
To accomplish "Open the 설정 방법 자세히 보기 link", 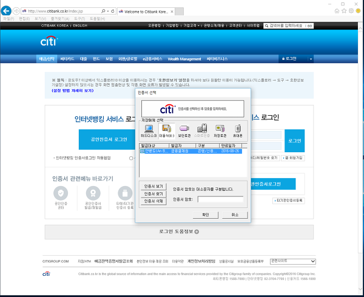I will [x=73, y=91].
